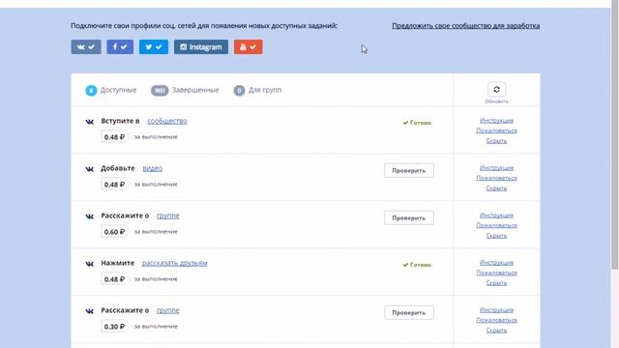Open the 'группе' link in the 0.60 ₽ task
Viewport: 619px width, 348px height.
point(167,216)
